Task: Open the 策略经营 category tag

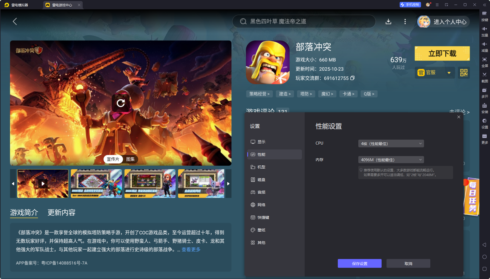Action: pyautogui.click(x=259, y=94)
